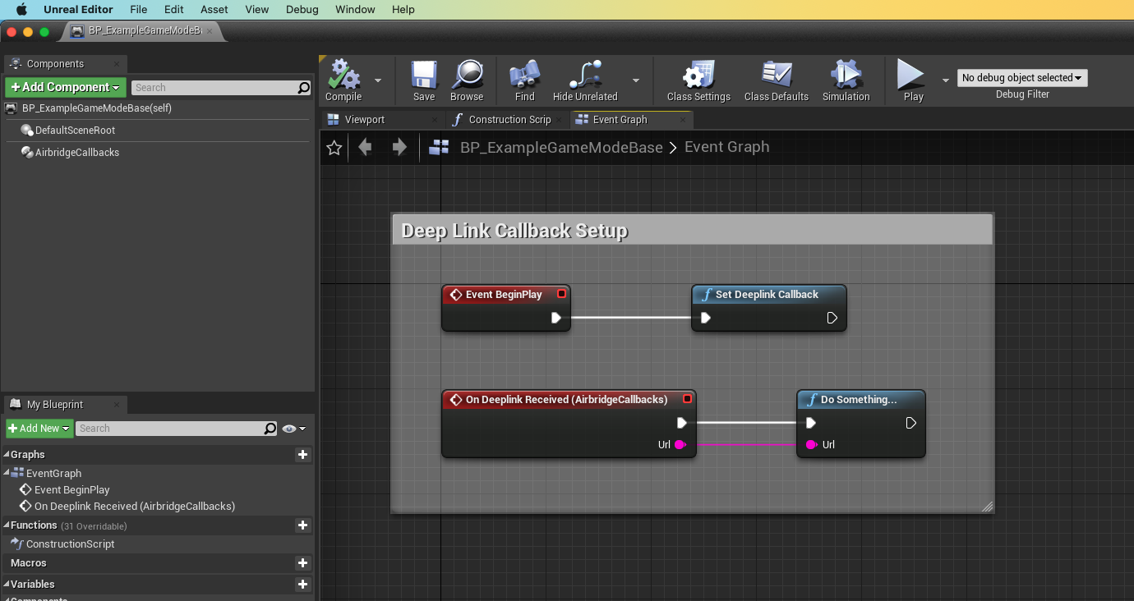Click search magnifier in Components panel
This screenshot has width=1134, height=601.
303,88
